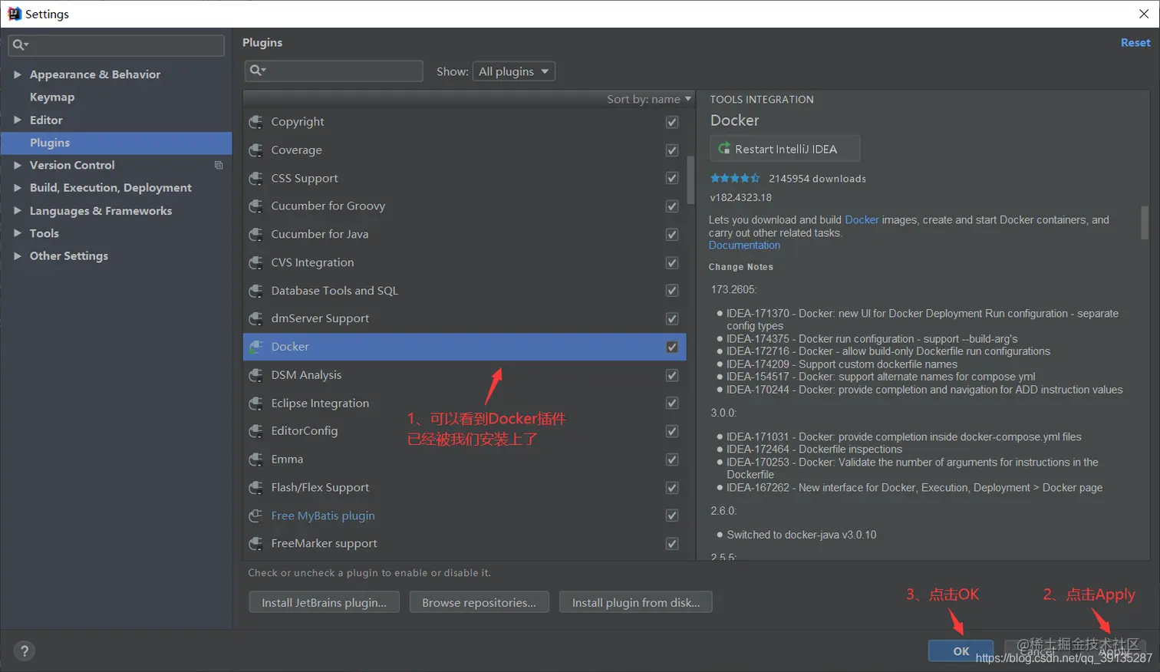This screenshot has width=1160, height=672.
Task: Click the Database Tools and SQL plugin icon
Action: (x=255, y=291)
